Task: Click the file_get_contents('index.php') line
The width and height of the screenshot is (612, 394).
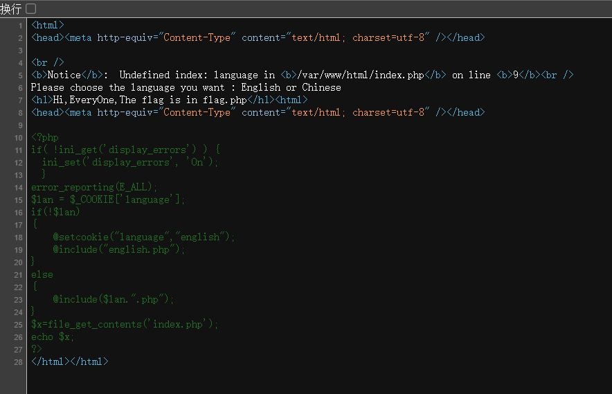Action: coord(125,325)
